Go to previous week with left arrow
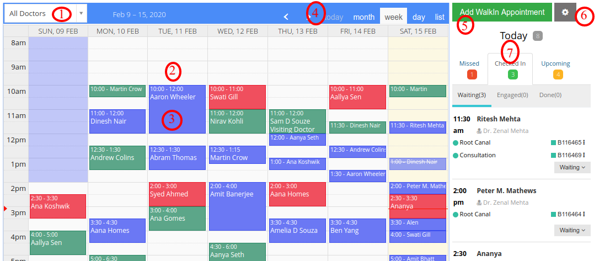Image resolution: width=610 pixels, height=261 pixels. coord(286,17)
